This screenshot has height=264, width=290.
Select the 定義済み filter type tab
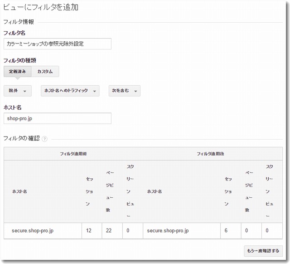[18, 72]
